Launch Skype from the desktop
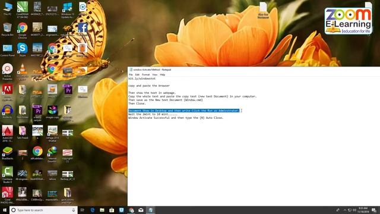Screen dimensions: 380x214 pyautogui.click(x=23, y=50)
